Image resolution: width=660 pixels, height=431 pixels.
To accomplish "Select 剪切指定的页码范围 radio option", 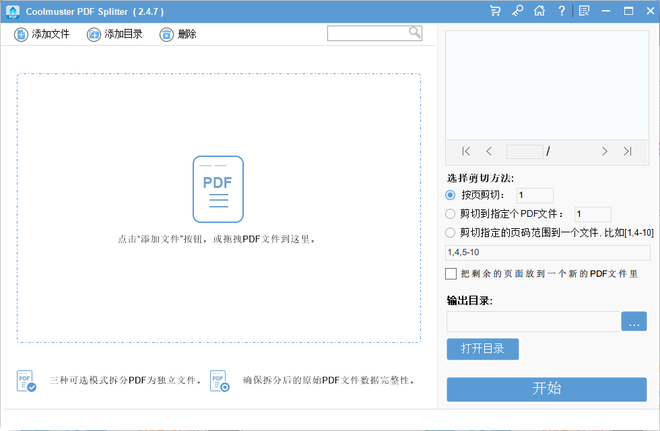I will [x=450, y=232].
